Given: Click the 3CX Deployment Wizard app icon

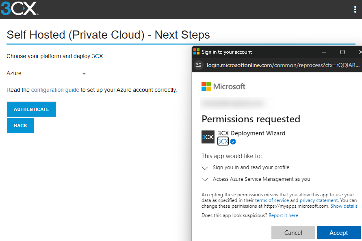Looking at the screenshot, I should click(x=208, y=137).
